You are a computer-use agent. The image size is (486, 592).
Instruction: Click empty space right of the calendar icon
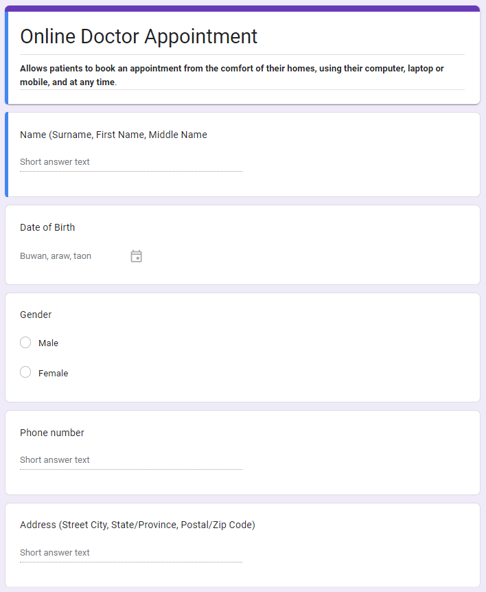(x=309, y=256)
